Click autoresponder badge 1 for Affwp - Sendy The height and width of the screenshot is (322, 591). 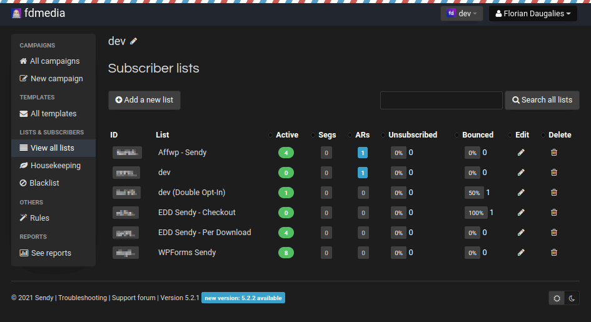point(363,153)
